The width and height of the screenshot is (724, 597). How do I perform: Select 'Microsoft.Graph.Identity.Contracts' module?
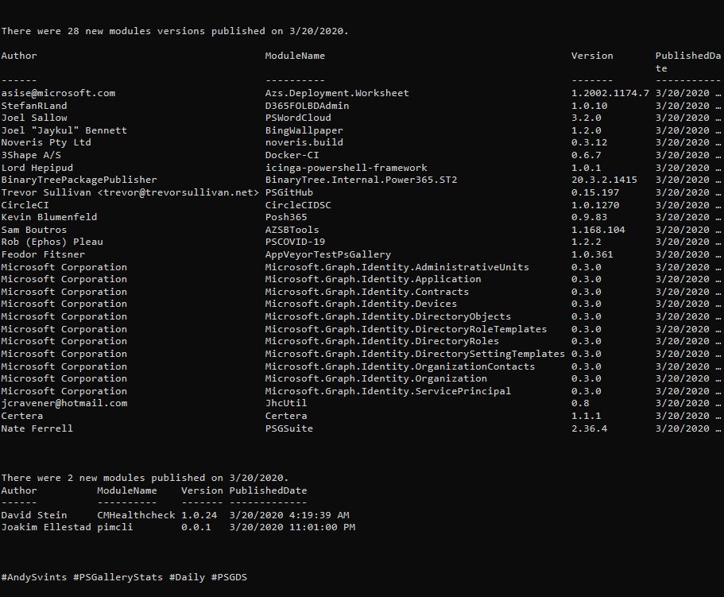point(367,292)
